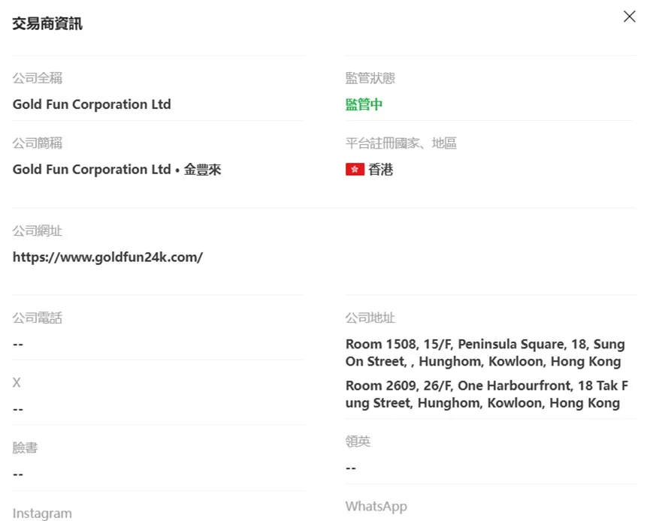Click the empty value under 領英

pyautogui.click(x=351, y=468)
